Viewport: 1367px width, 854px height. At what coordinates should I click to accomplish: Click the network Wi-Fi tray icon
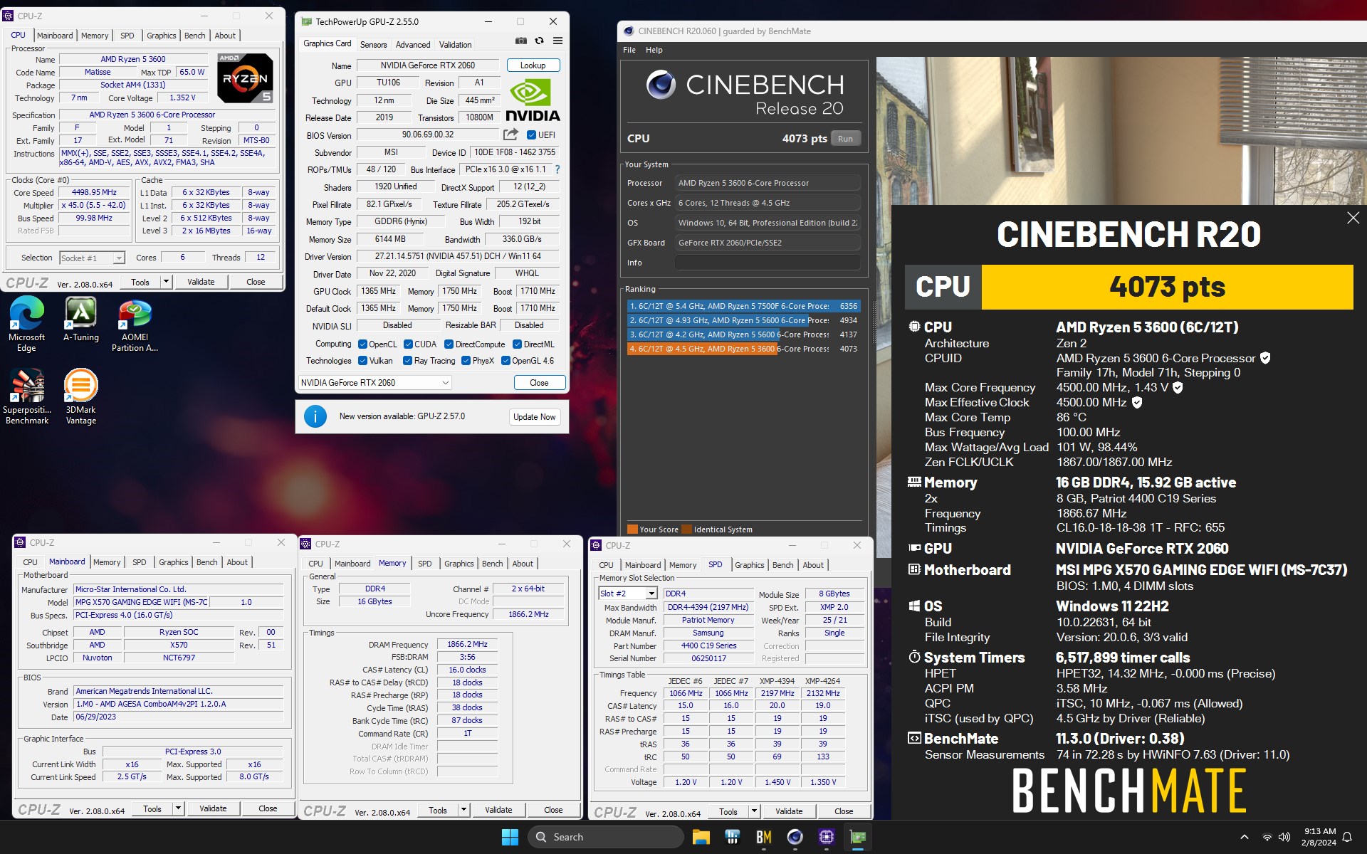pyautogui.click(x=1267, y=837)
